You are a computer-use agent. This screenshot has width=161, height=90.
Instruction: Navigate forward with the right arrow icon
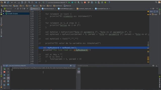point(39,2)
